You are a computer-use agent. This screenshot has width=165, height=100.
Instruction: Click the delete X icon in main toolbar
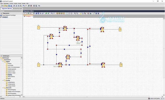tap(14, 6)
